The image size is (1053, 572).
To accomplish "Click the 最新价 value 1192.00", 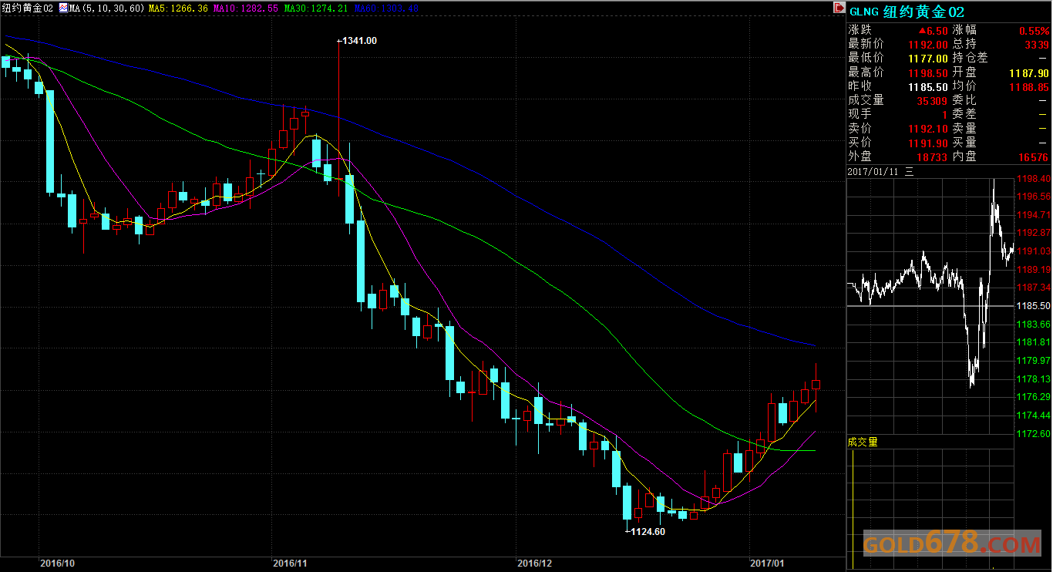I will click(x=928, y=45).
